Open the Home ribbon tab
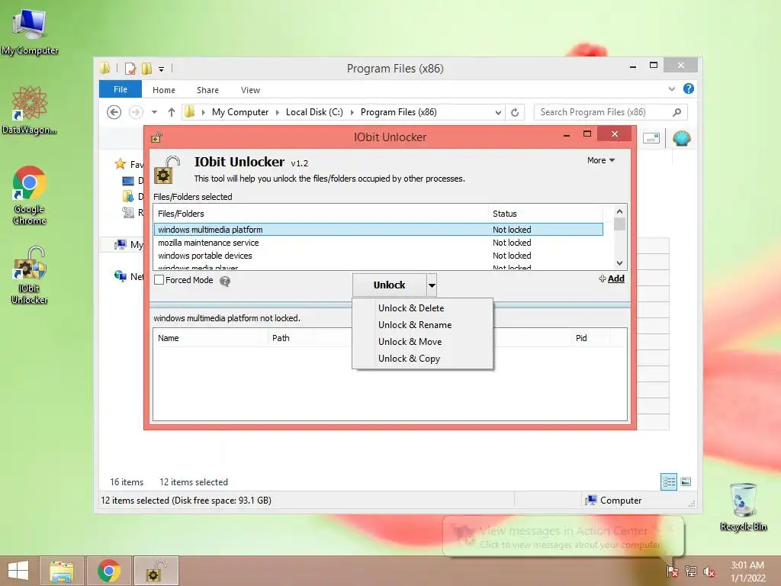This screenshot has width=781, height=586. (x=164, y=90)
